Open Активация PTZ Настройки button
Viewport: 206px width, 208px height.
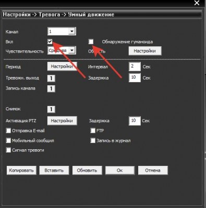click(62, 121)
